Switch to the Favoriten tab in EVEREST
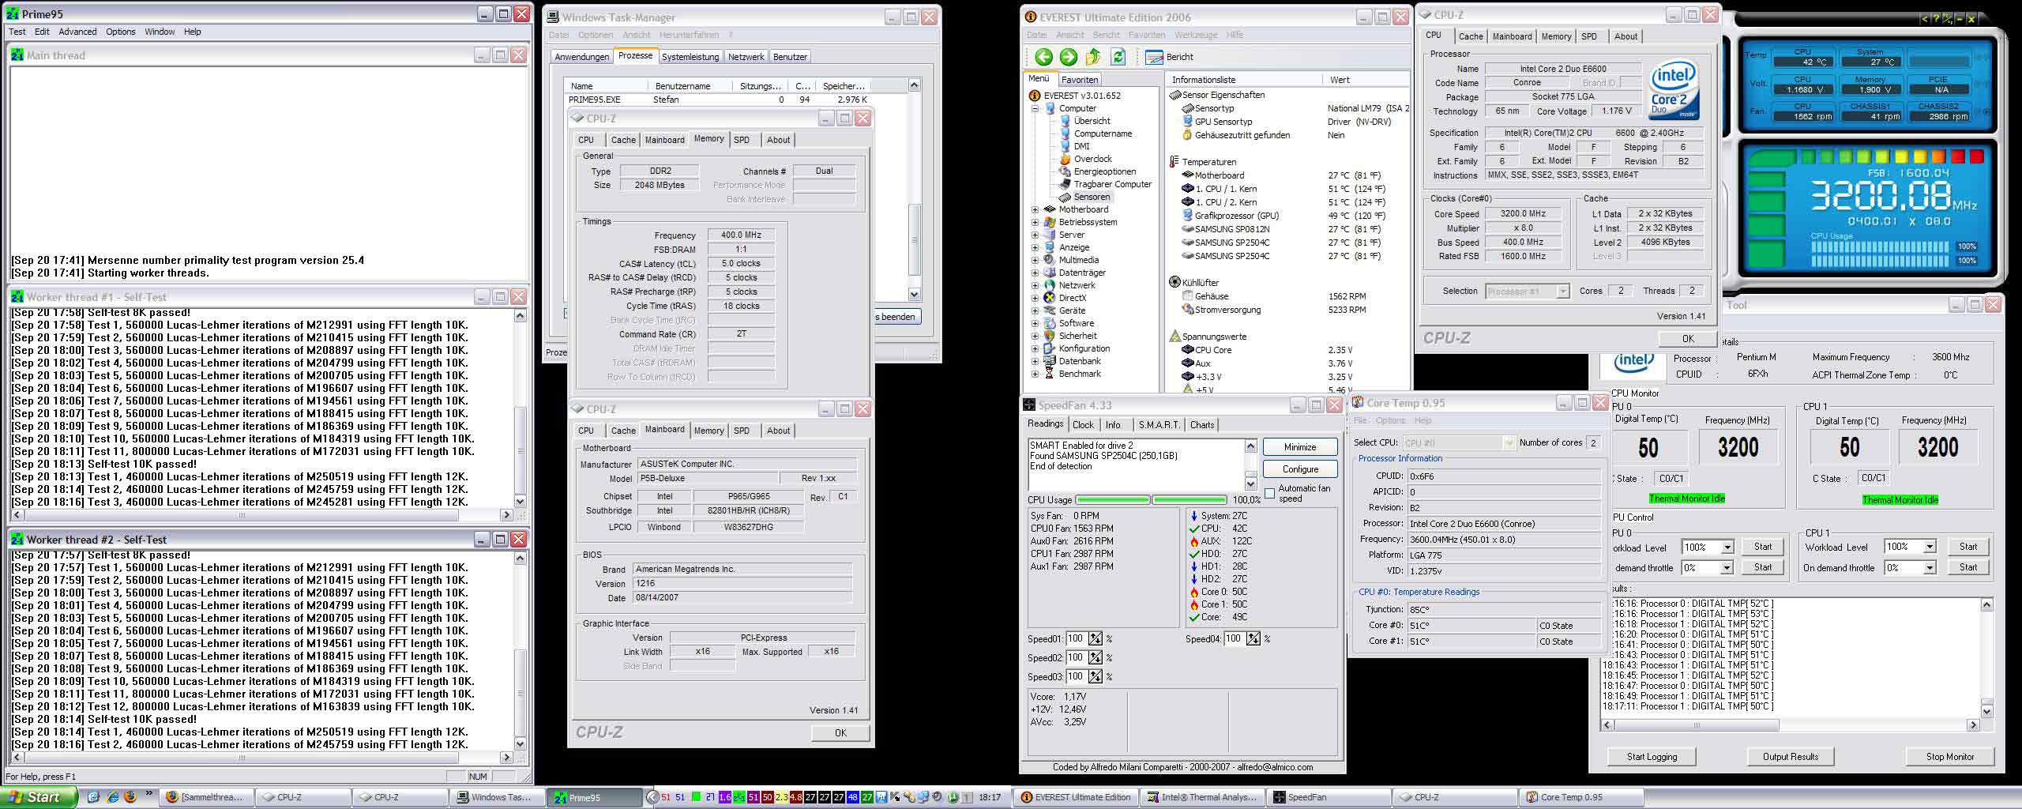2022x809 pixels. [x=1079, y=80]
